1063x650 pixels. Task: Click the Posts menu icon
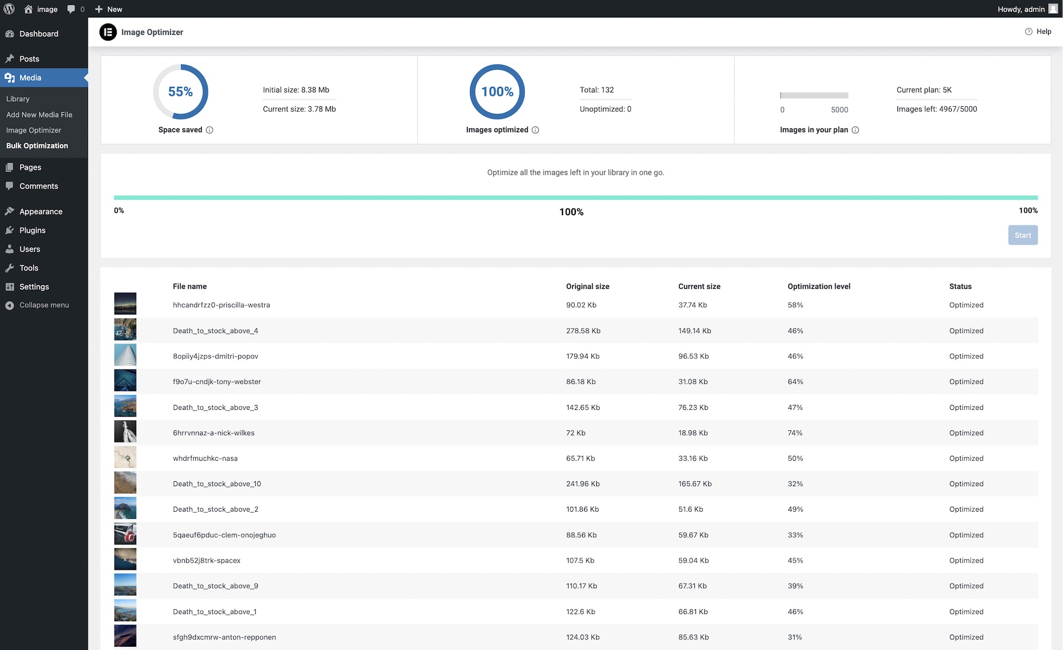coord(9,59)
